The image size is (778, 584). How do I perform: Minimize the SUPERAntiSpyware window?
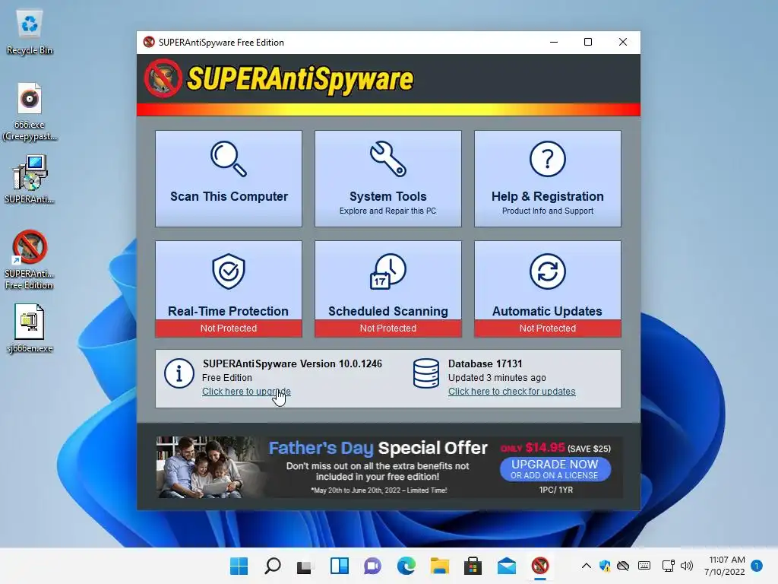pos(554,43)
